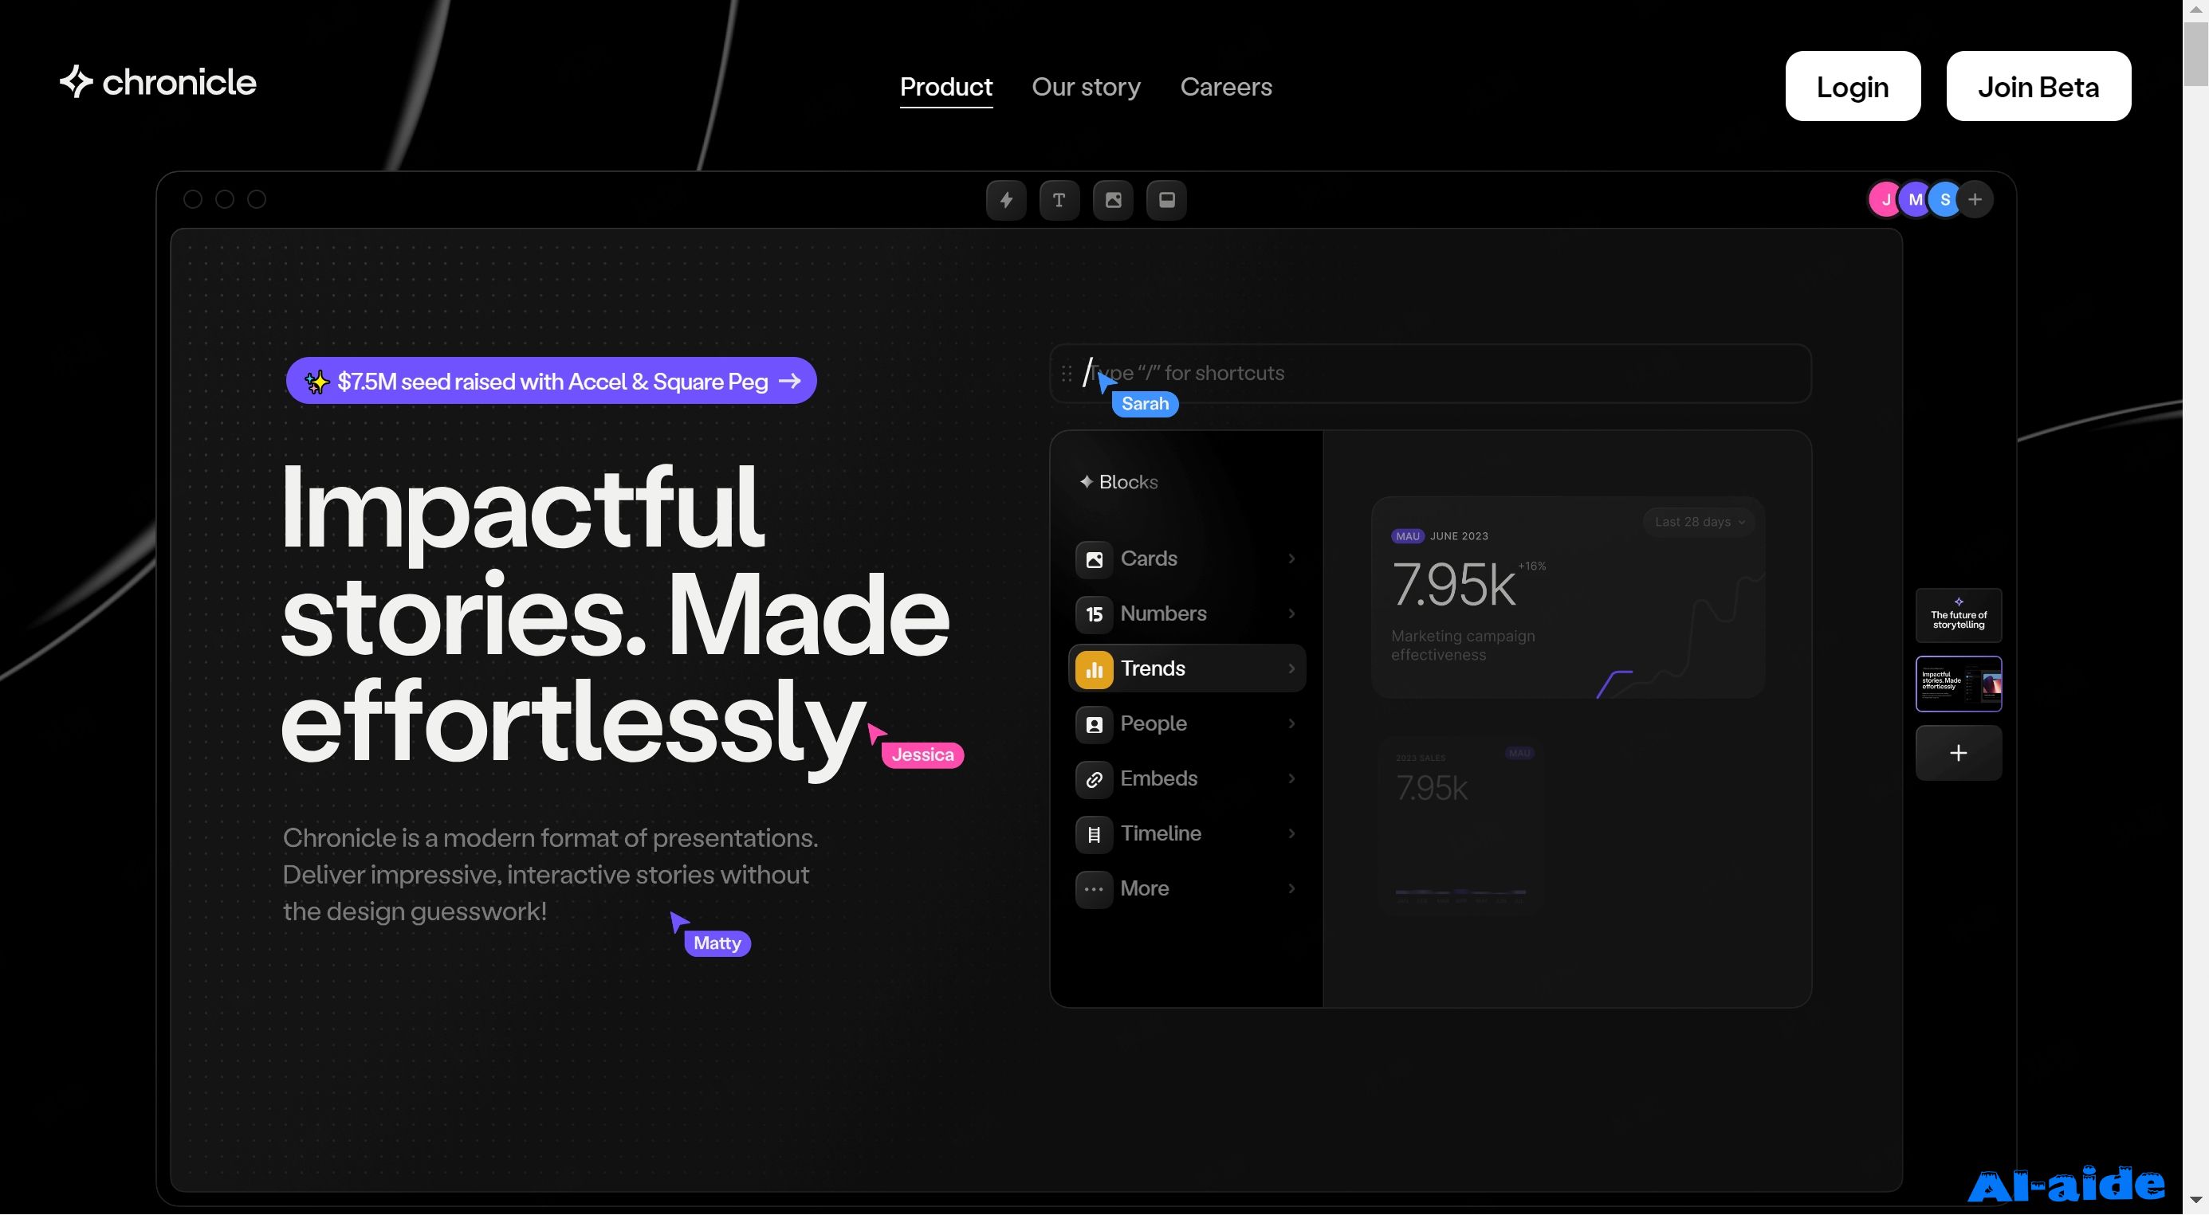Select the lightning bolt toolbar icon
The width and height of the screenshot is (2209, 1215).
pyautogui.click(x=1006, y=201)
